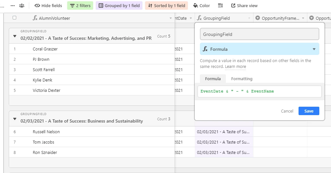Click Share view button
Image resolution: width=331 pixels, height=173 pixels.
click(x=244, y=6)
